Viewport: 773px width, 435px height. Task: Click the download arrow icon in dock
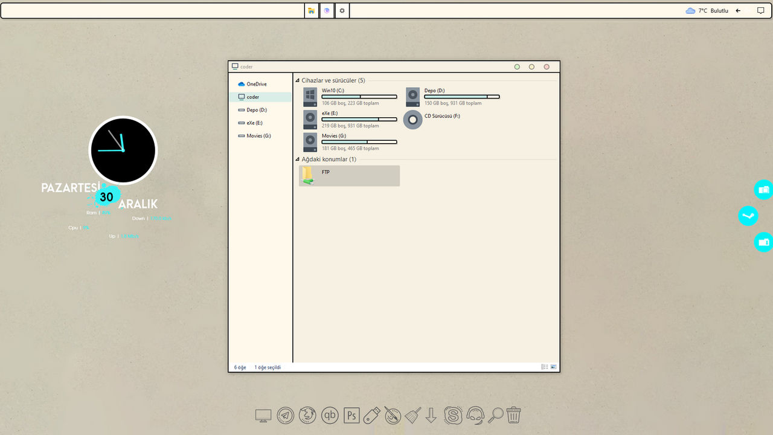tap(431, 415)
